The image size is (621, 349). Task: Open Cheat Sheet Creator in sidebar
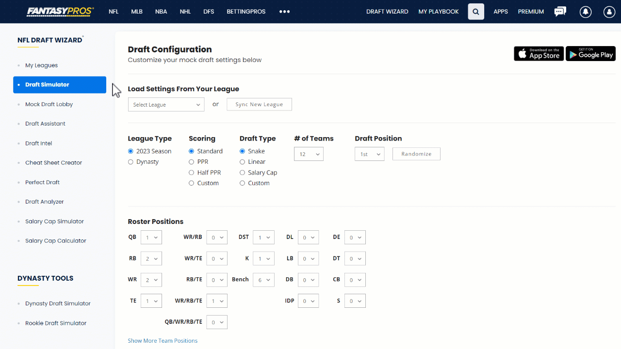pos(54,163)
